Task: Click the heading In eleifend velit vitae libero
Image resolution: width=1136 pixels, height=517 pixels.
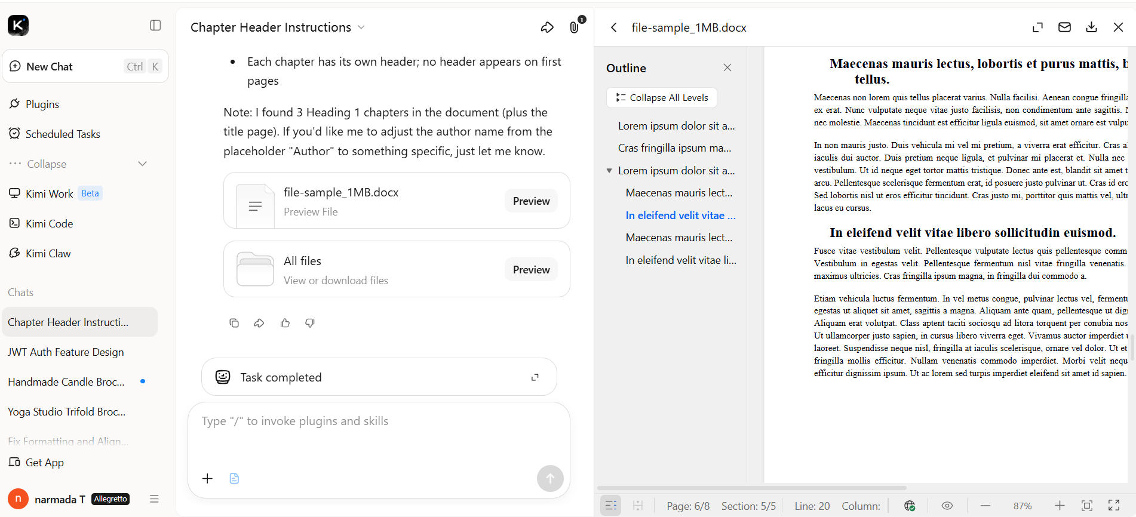Action: [x=972, y=233]
